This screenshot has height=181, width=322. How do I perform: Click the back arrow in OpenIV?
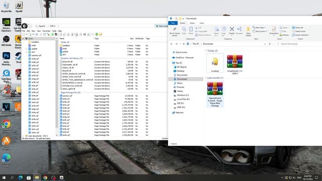tap(25, 26)
